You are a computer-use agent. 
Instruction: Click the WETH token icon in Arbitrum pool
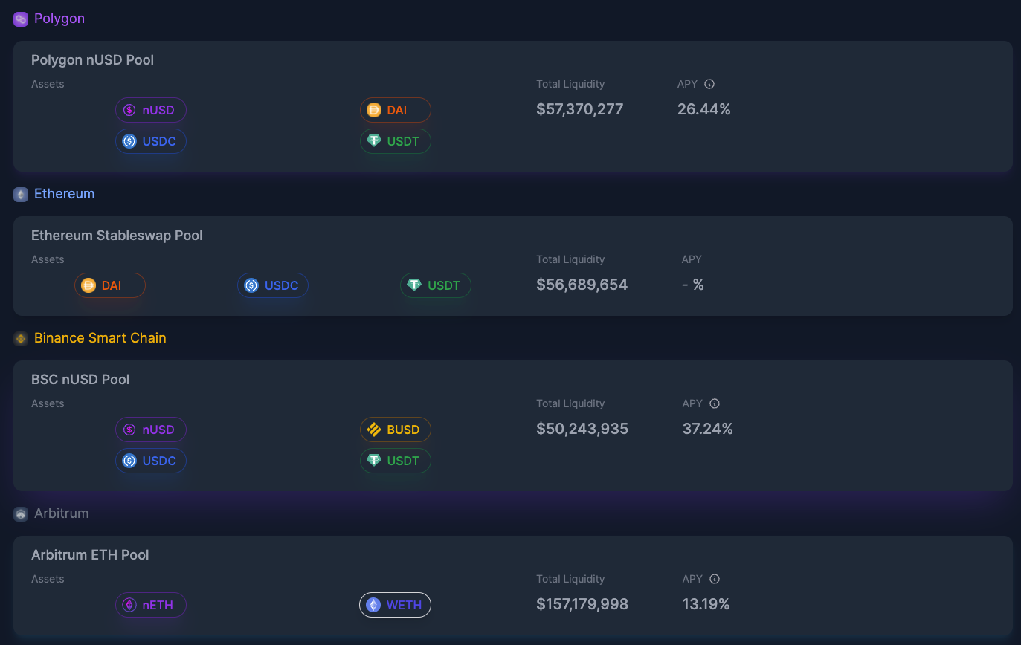tap(373, 604)
